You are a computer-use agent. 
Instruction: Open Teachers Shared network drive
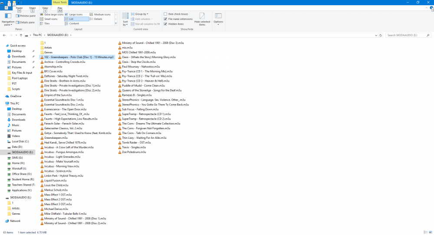[x=23, y=185]
